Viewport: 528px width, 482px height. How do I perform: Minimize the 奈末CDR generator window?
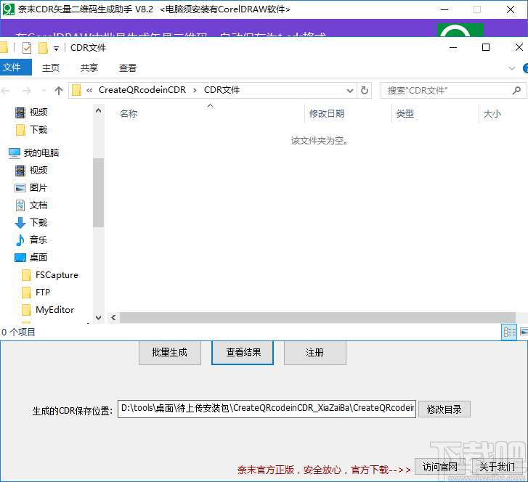pyautogui.click(x=444, y=9)
